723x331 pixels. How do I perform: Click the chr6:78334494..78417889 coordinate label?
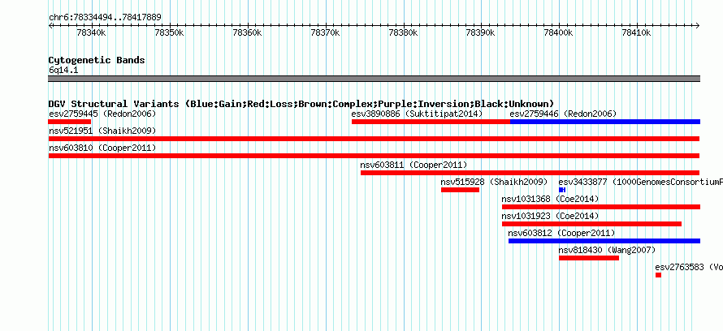105,18
